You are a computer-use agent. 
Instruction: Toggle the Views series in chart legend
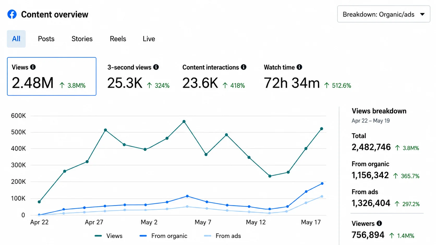click(108, 236)
